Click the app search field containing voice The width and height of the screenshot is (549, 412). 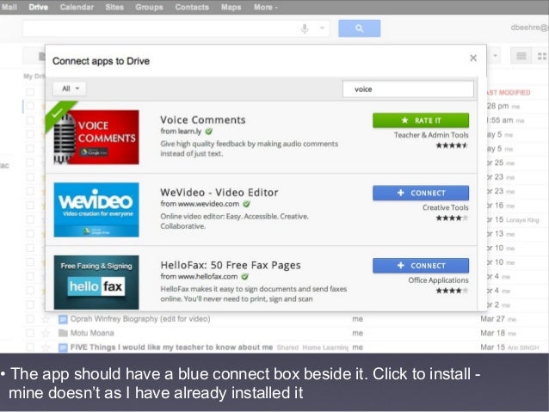point(408,89)
